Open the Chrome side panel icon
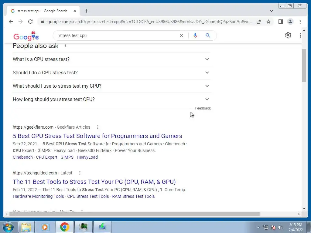 click(280, 22)
